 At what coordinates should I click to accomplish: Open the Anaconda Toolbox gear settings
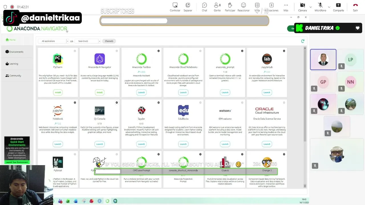[x=159, y=51]
